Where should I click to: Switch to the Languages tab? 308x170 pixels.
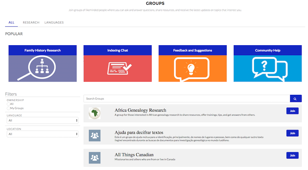coord(54,22)
